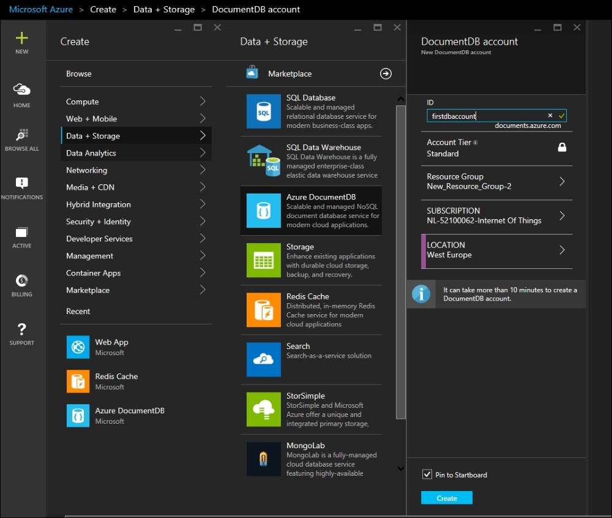
Task: Click the Marketplace header in Data + Storage
Action: [289, 73]
